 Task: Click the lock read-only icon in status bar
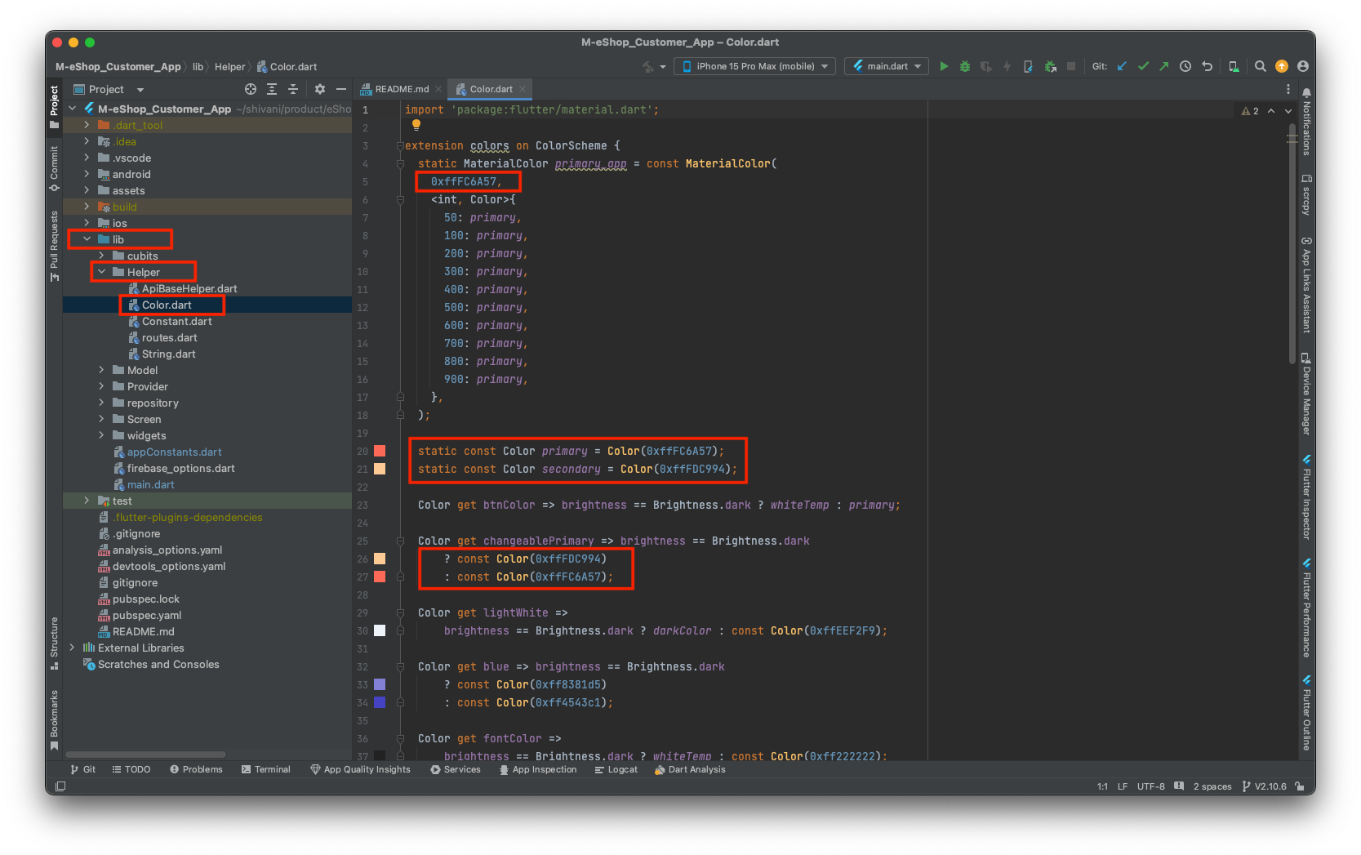pyautogui.click(x=1299, y=786)
